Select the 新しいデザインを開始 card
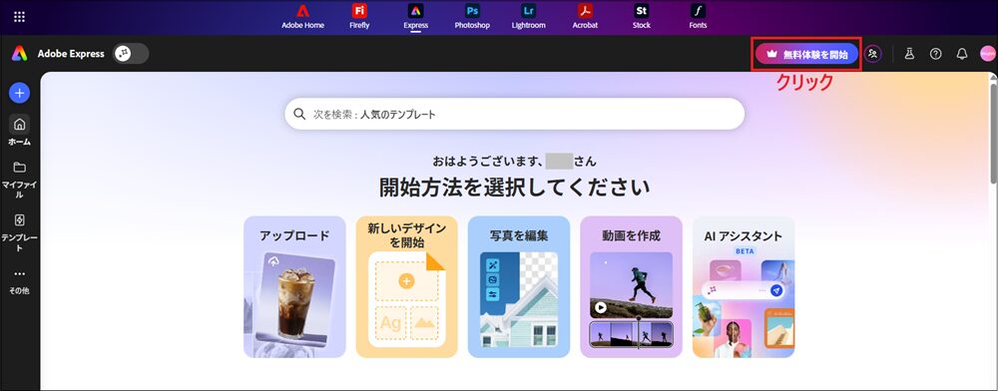998x391 pixels. tap(407, 286)
